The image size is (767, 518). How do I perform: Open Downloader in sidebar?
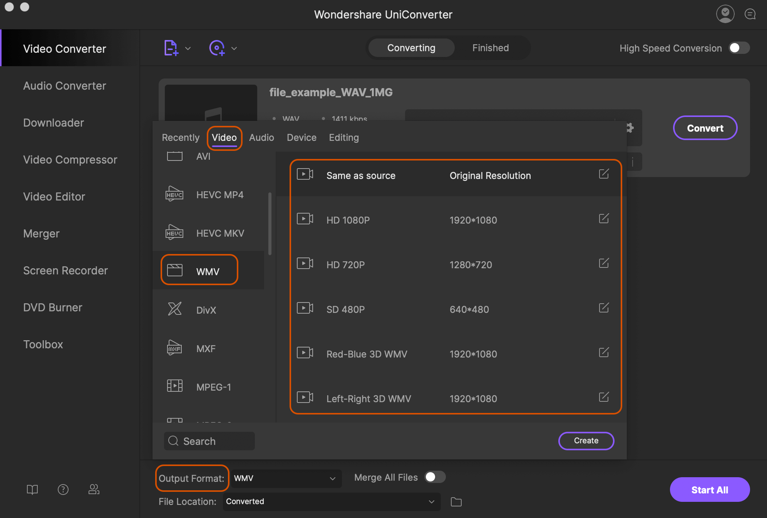(x=54, y=123)
